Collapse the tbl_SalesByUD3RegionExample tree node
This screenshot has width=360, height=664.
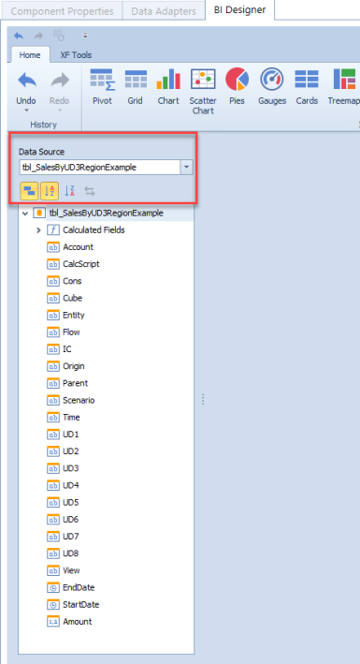[24, 214]
